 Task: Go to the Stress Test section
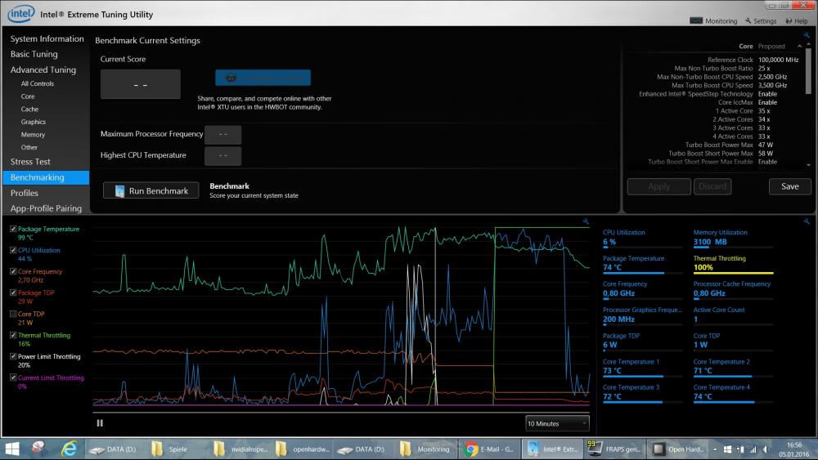coord(30,162)
